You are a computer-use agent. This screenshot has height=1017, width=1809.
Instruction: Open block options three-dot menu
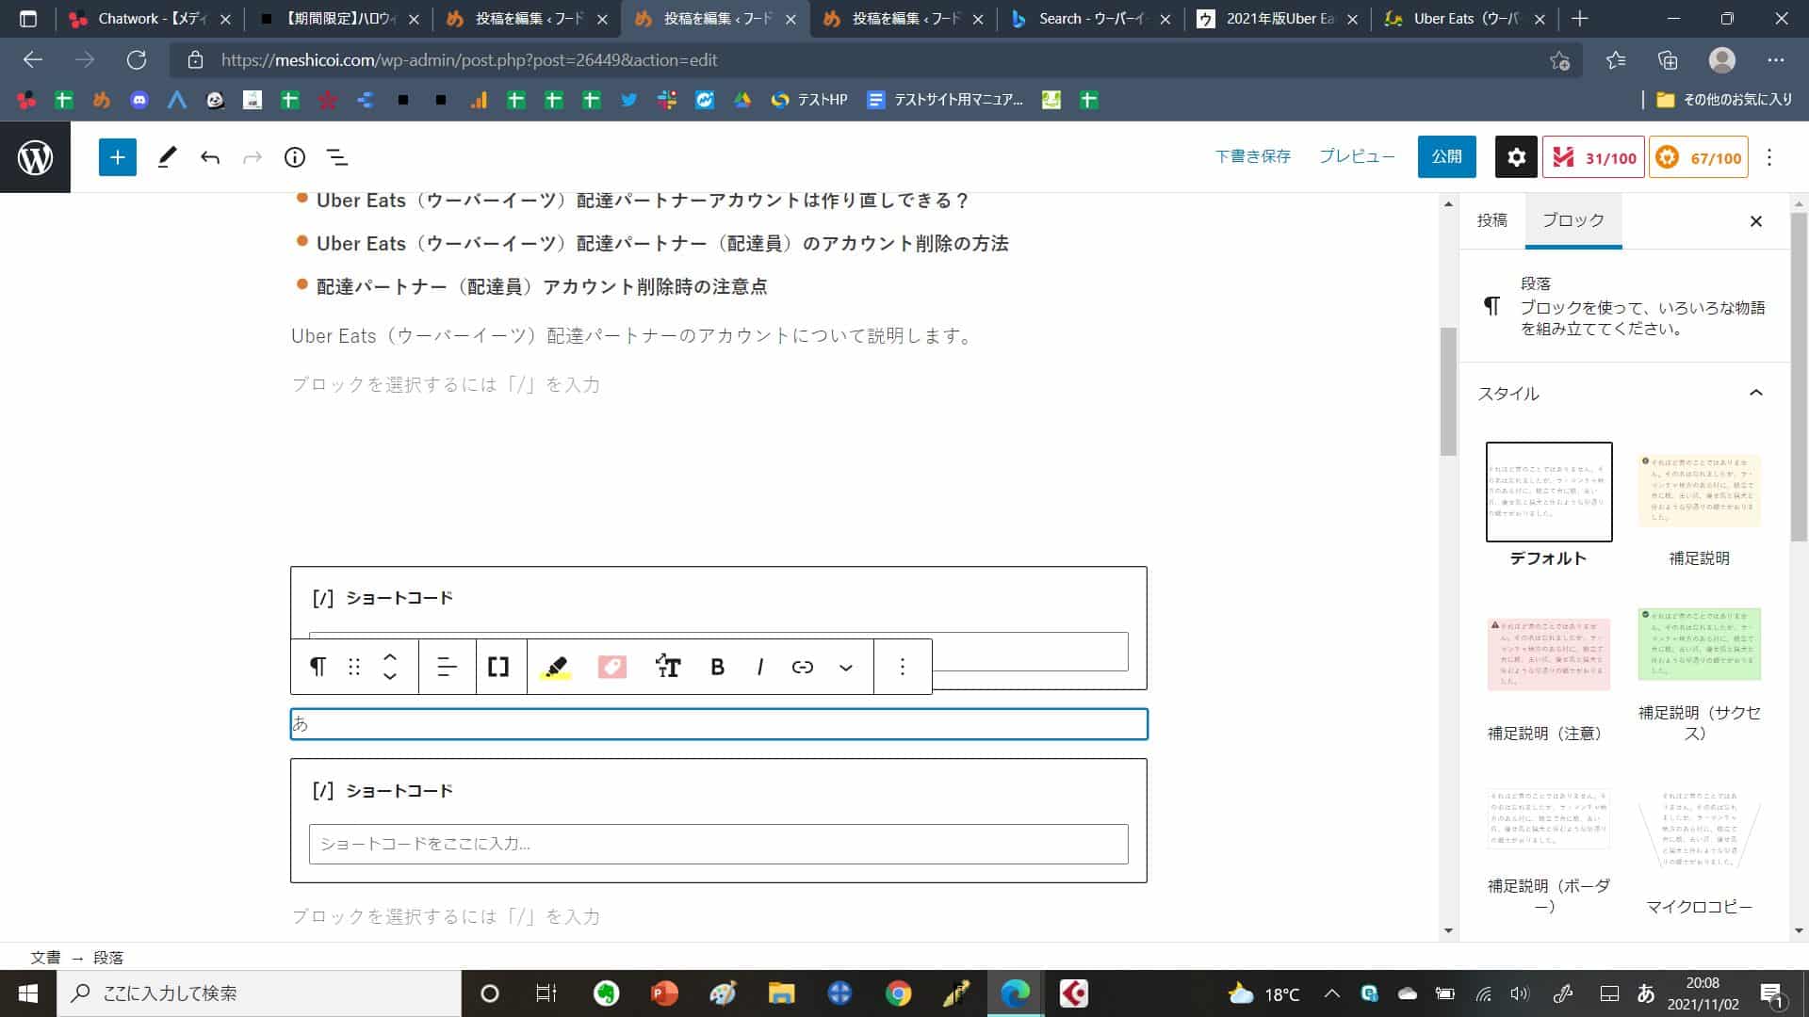(903, 667)
